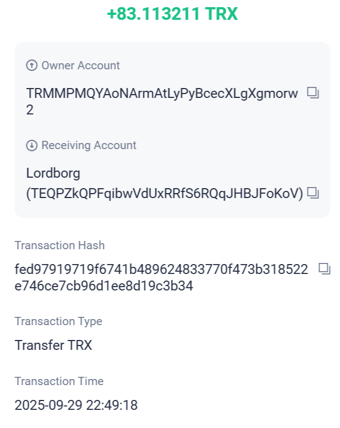The width and height of the screenshot is (340, 428).
Task: Click the +83.113211 TRX amount
Action: [x=172, y=14]
